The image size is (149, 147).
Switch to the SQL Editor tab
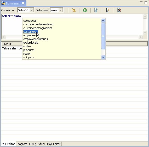(x=8, y=144)
